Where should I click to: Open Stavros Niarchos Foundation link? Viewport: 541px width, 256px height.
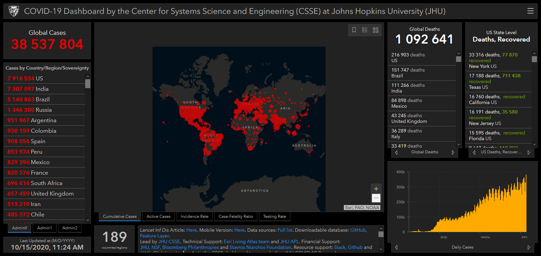pyautogui.click(x=260, y=247)
